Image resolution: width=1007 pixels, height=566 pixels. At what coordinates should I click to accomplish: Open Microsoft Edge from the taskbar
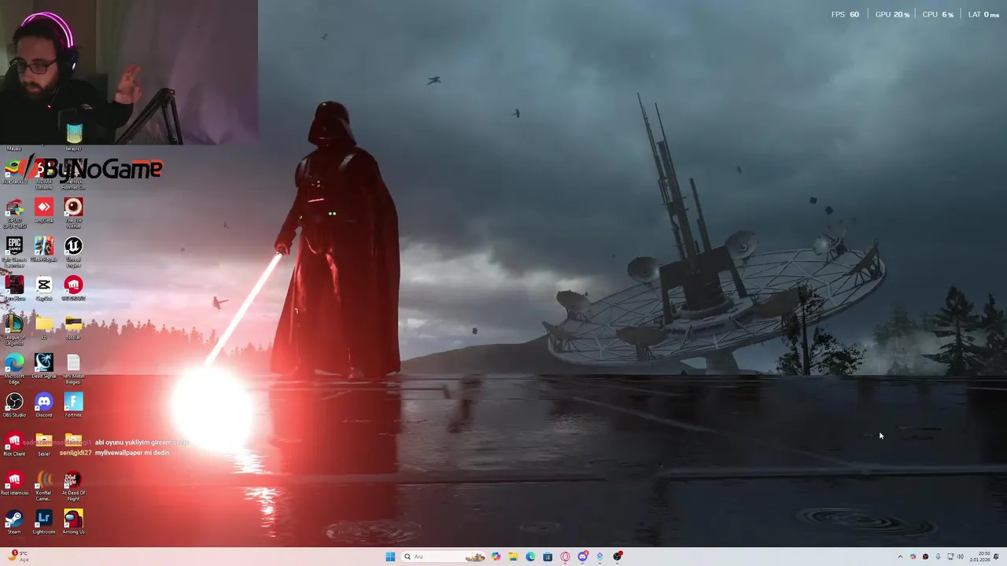tap(530, 557)
